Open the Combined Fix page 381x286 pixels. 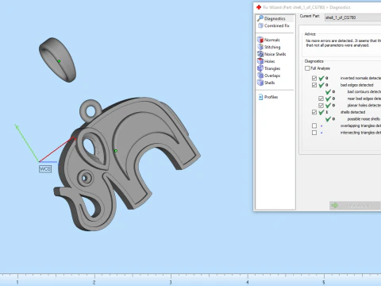point(277,25)
